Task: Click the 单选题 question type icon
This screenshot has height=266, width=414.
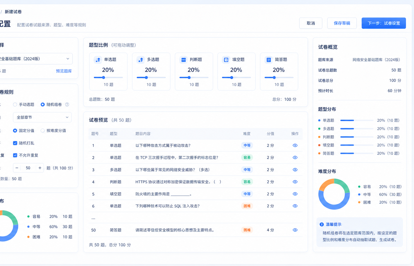Action: (x=98, y=60)
